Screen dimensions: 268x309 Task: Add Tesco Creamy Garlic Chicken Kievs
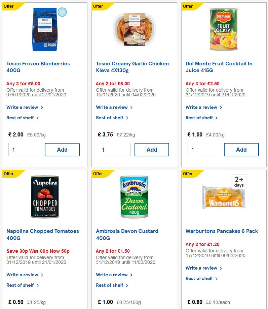click(x=152, y=149)
